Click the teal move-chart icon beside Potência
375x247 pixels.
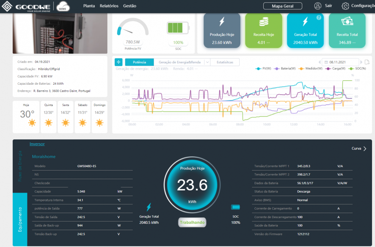[x=118, y=62]
